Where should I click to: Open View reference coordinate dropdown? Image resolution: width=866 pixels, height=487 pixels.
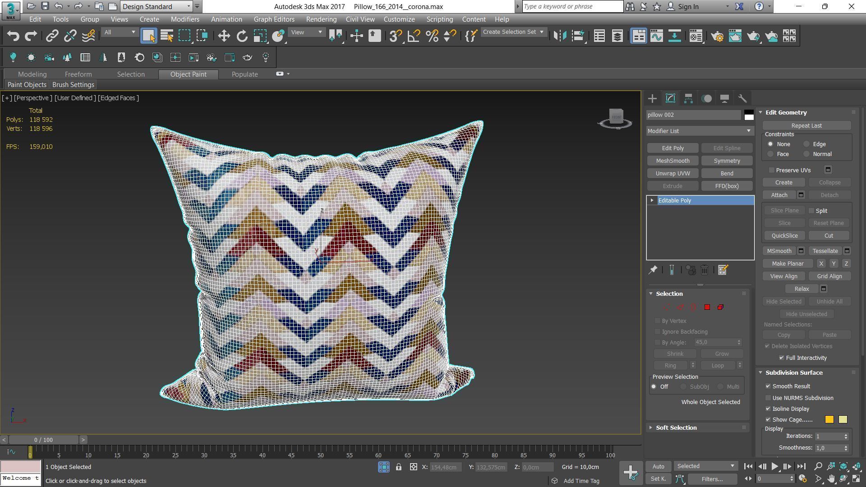tap(307, 32)
